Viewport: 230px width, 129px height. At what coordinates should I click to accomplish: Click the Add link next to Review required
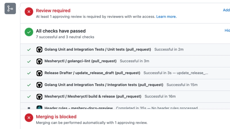pos(226,10)
